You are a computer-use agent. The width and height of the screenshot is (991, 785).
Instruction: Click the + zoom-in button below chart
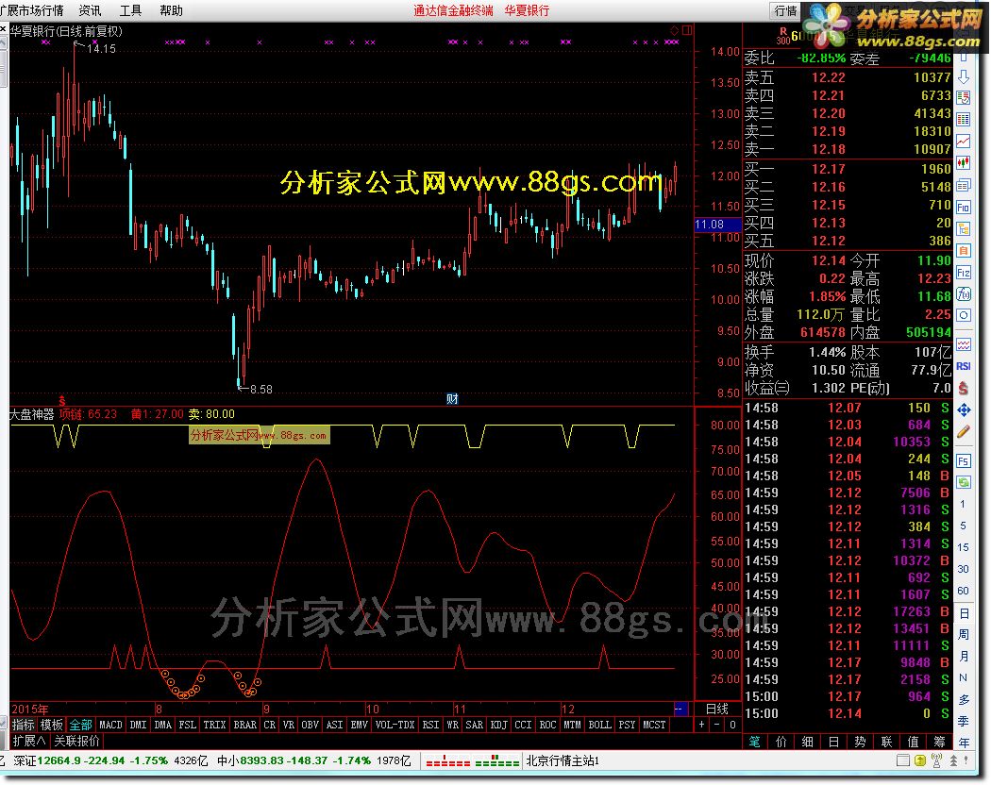tap(701, 725)
